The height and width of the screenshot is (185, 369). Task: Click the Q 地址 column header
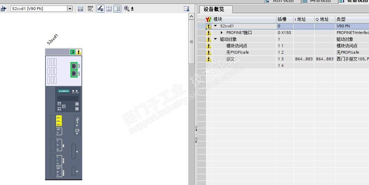click(x=322, y=19)
